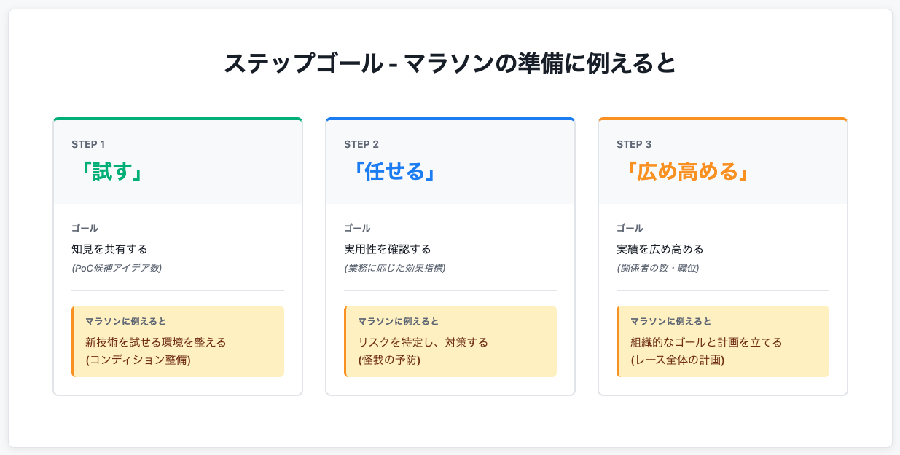Click the text 知見を共有する

coord(109,249)
